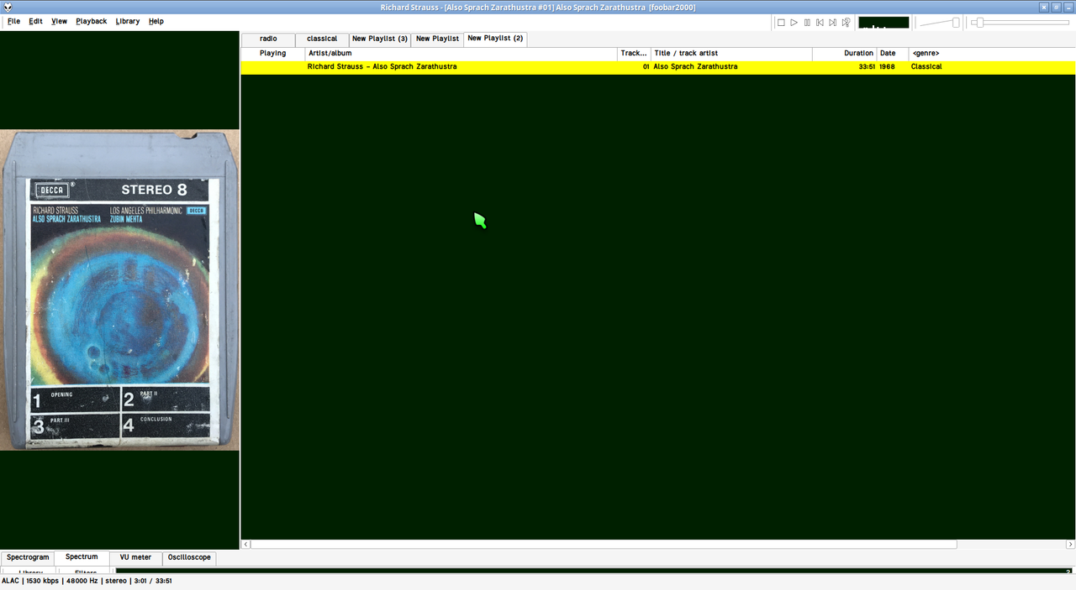Click the Stop playback button

click(781, 23)
